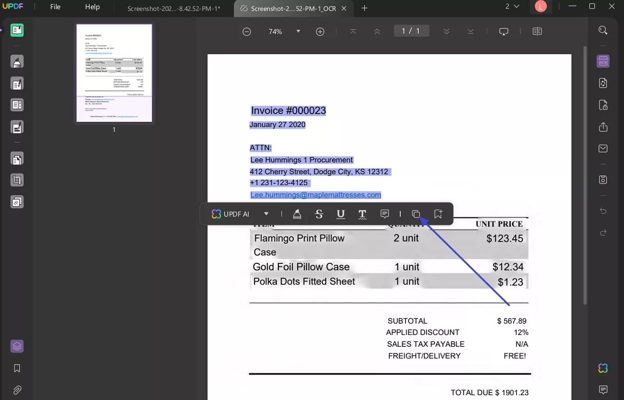Switch to the Screenshot-2....52-PM-1_OCR tab

pyautogui.click(x=293, y=8)
